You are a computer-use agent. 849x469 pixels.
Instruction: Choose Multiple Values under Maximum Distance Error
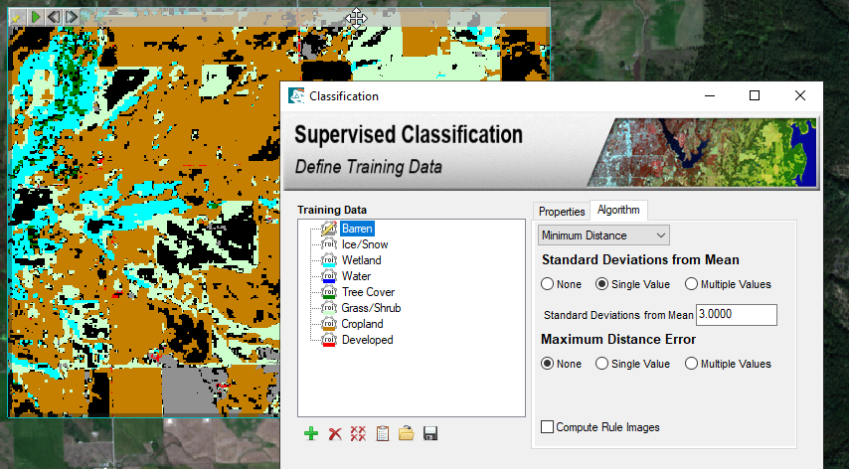(691, 364)
